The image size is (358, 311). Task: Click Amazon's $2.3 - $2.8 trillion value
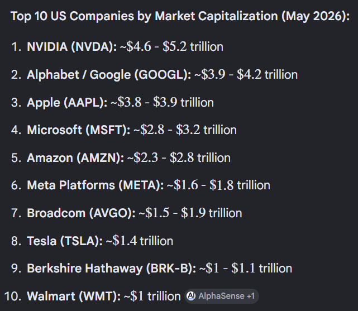point(179,157)
